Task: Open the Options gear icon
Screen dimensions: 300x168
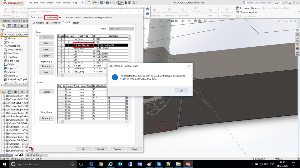Action: pyautogui.click(x=134, y=3)
